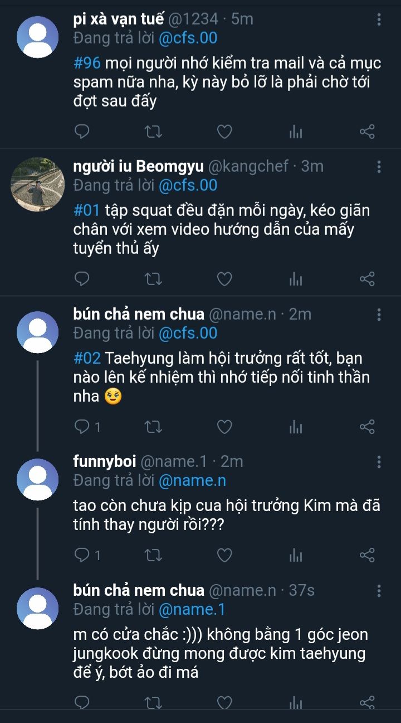Open the #96 hashtag
The width and height of the screenshot is (401, 723).
[86, 63]
